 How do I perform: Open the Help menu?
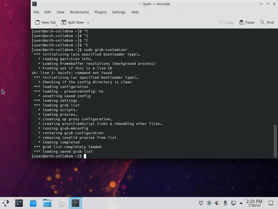point(135,12)
